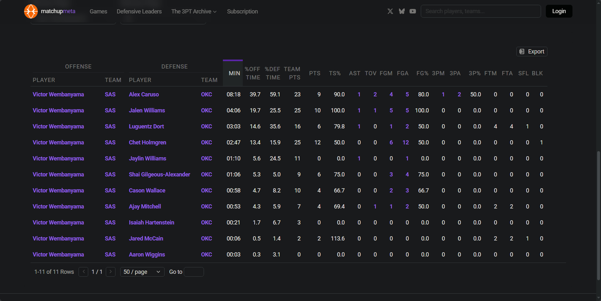Open Jalen Williams player page

point(147,110)
